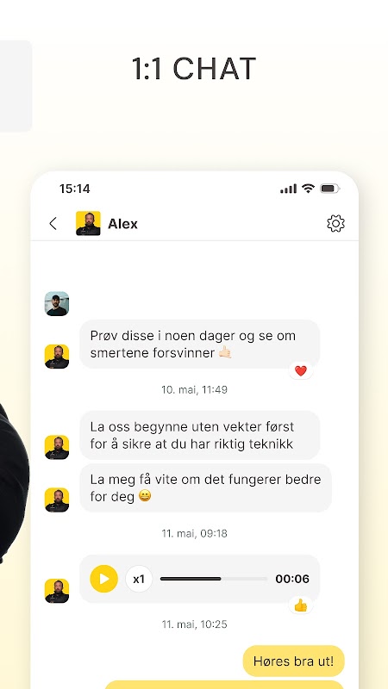Select the 'Prøv disse i noen dager' message
388x689 pixels.
pos(200,344)
